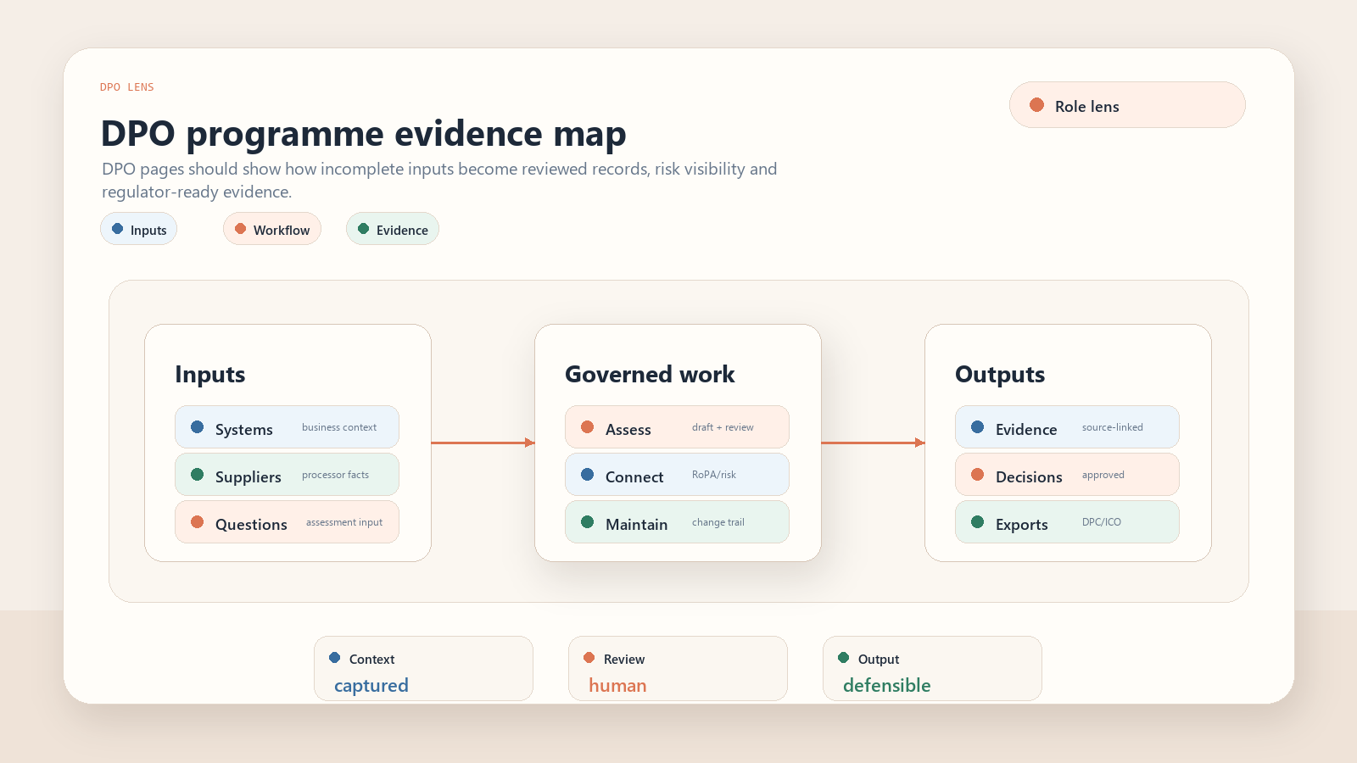
Task: Open the Decisions approved row
Action: (1067, 475)
